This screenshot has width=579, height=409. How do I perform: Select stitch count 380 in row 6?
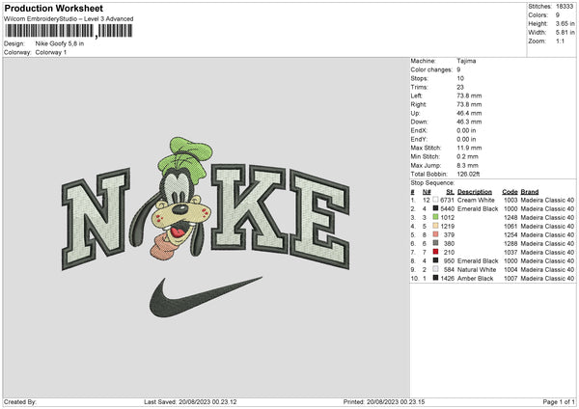(449, 244)
